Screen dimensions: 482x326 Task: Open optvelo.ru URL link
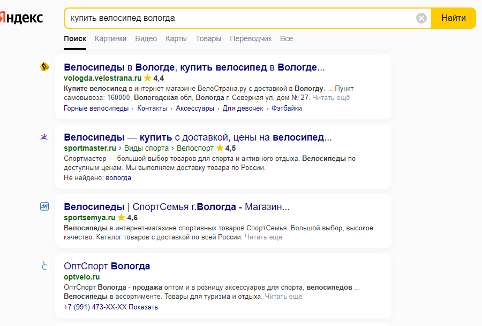point(82,277)
